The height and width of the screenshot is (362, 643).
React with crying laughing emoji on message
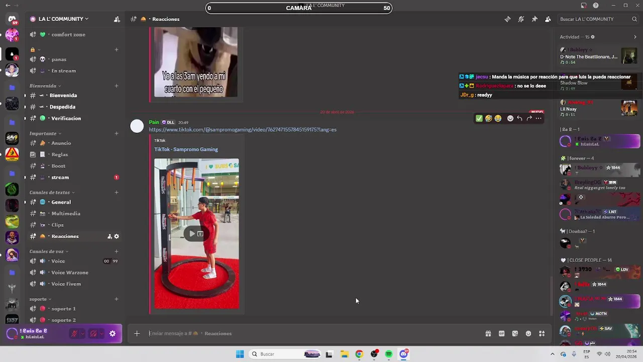click(x=498, y=119)
